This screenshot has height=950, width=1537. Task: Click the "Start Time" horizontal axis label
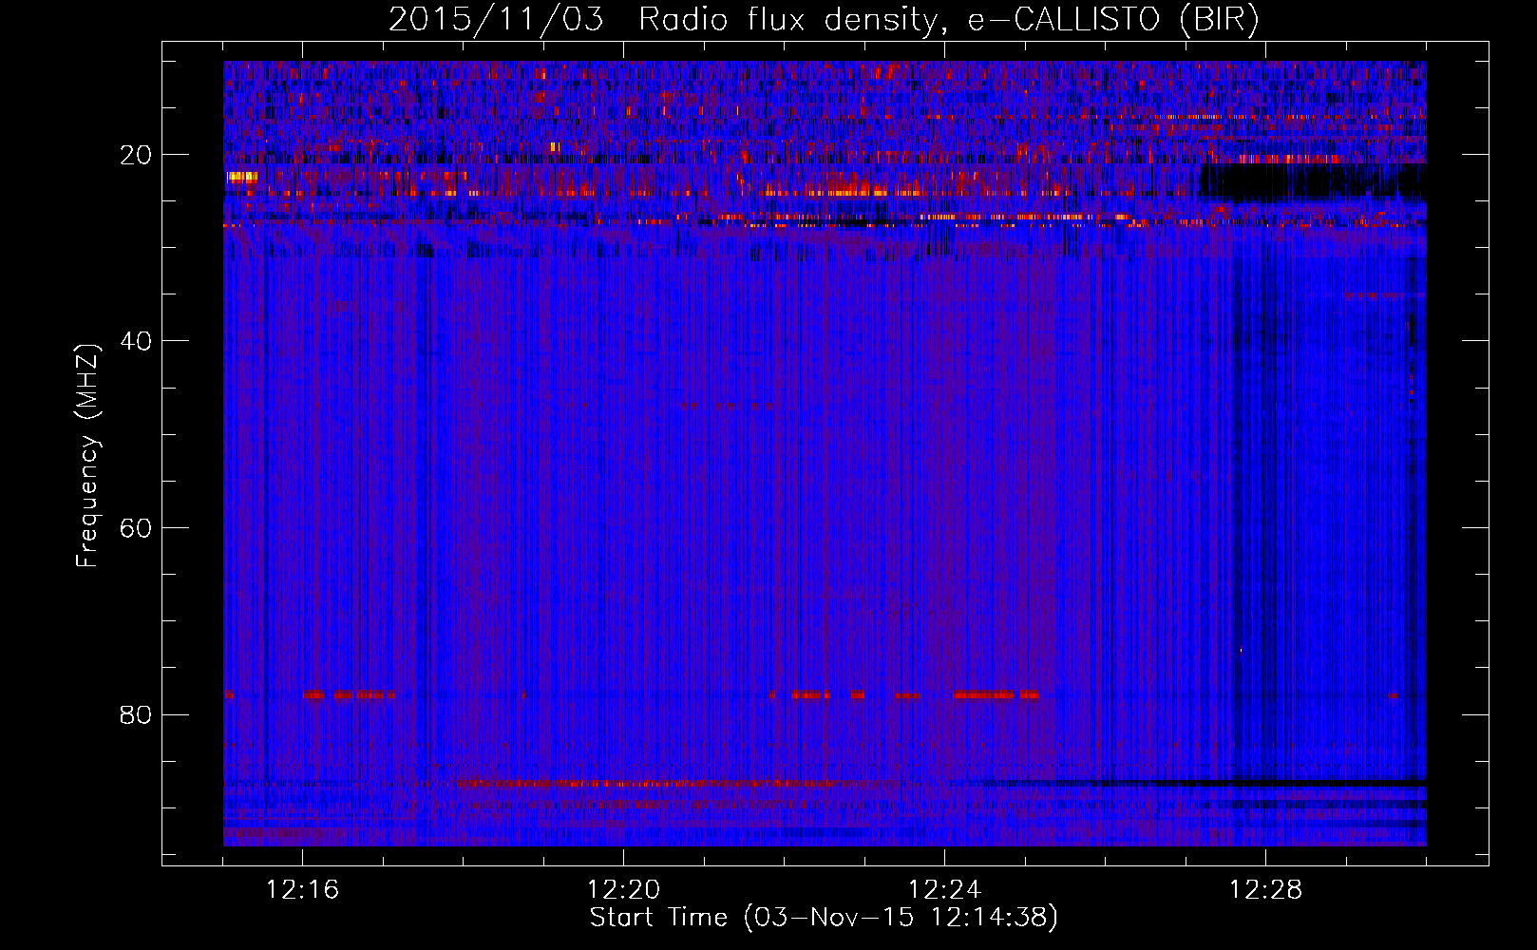823,918
